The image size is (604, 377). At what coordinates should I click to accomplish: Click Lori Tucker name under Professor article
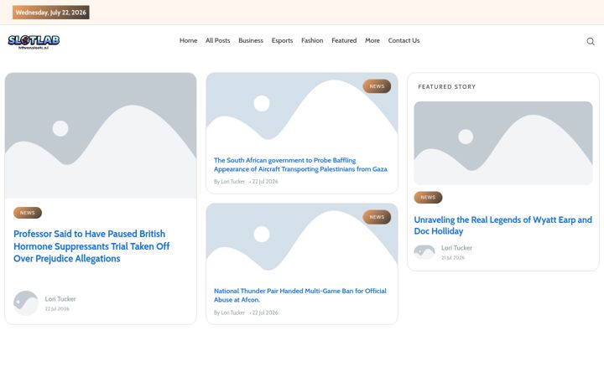pyautogui.click(x=60, y=299)
